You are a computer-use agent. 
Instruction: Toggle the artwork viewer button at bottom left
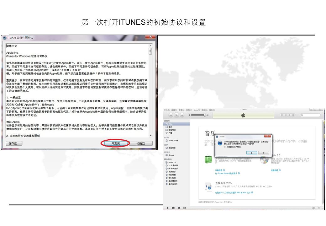[185, 208]
